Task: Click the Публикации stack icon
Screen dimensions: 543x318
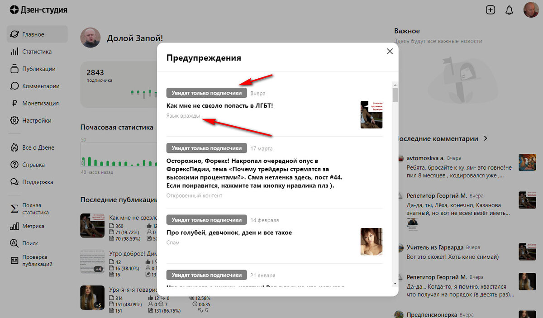Action: click(14, 69)
